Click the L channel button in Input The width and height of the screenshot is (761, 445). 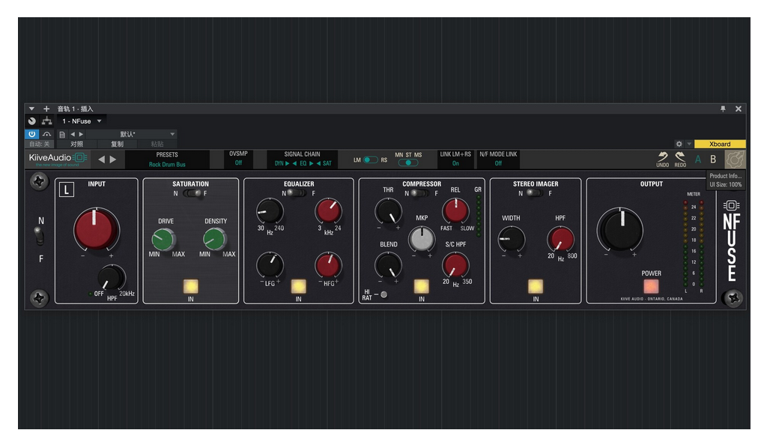click(x=67, y=190)
